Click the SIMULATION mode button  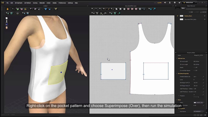click(x=188, y=3)
